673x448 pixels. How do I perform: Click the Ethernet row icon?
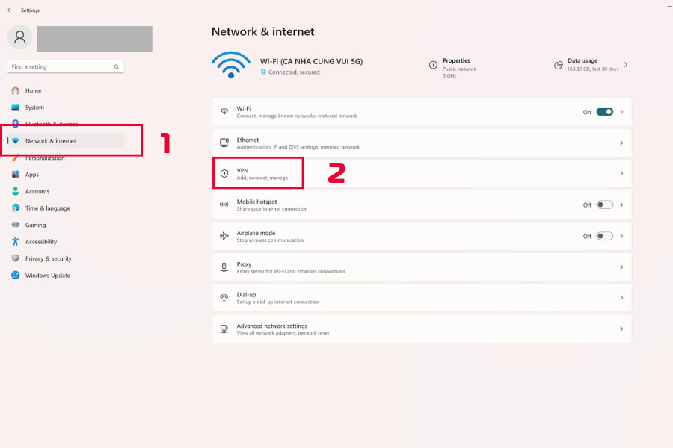tap(224, 143)
